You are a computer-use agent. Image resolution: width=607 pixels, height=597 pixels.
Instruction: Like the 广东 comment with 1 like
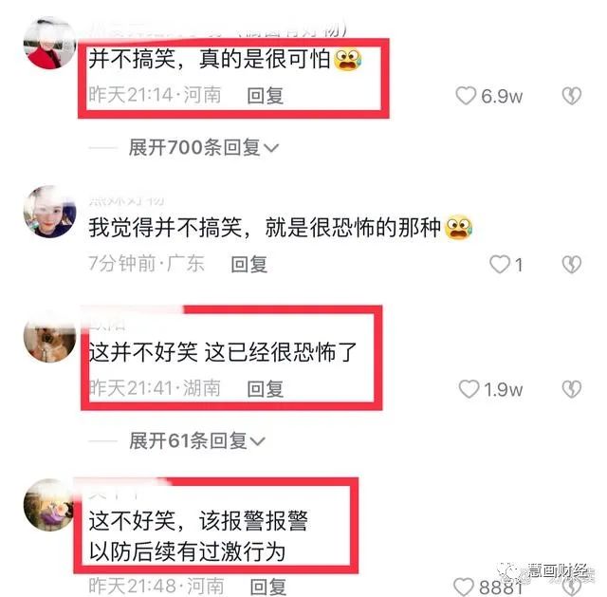point(500,264)
